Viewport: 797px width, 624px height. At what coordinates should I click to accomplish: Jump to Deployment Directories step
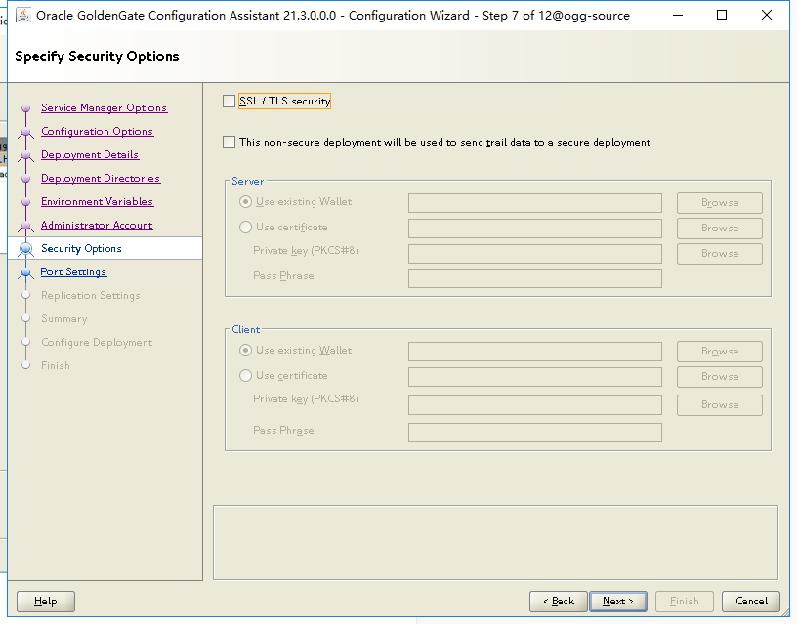(x=101, y=178)
